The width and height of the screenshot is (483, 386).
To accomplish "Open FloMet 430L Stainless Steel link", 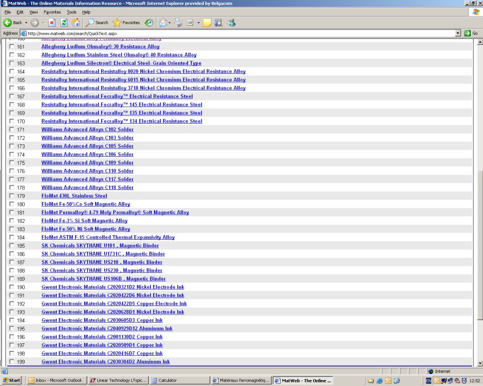I will pyautogui.click(x=74, y=196).
